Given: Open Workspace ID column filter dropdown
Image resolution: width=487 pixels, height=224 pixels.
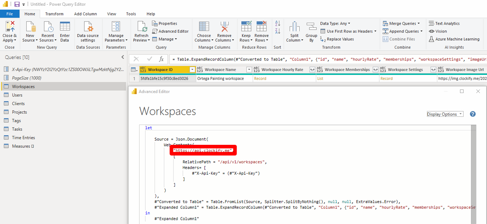Looking at the screenshot, I should pos(192,70).
